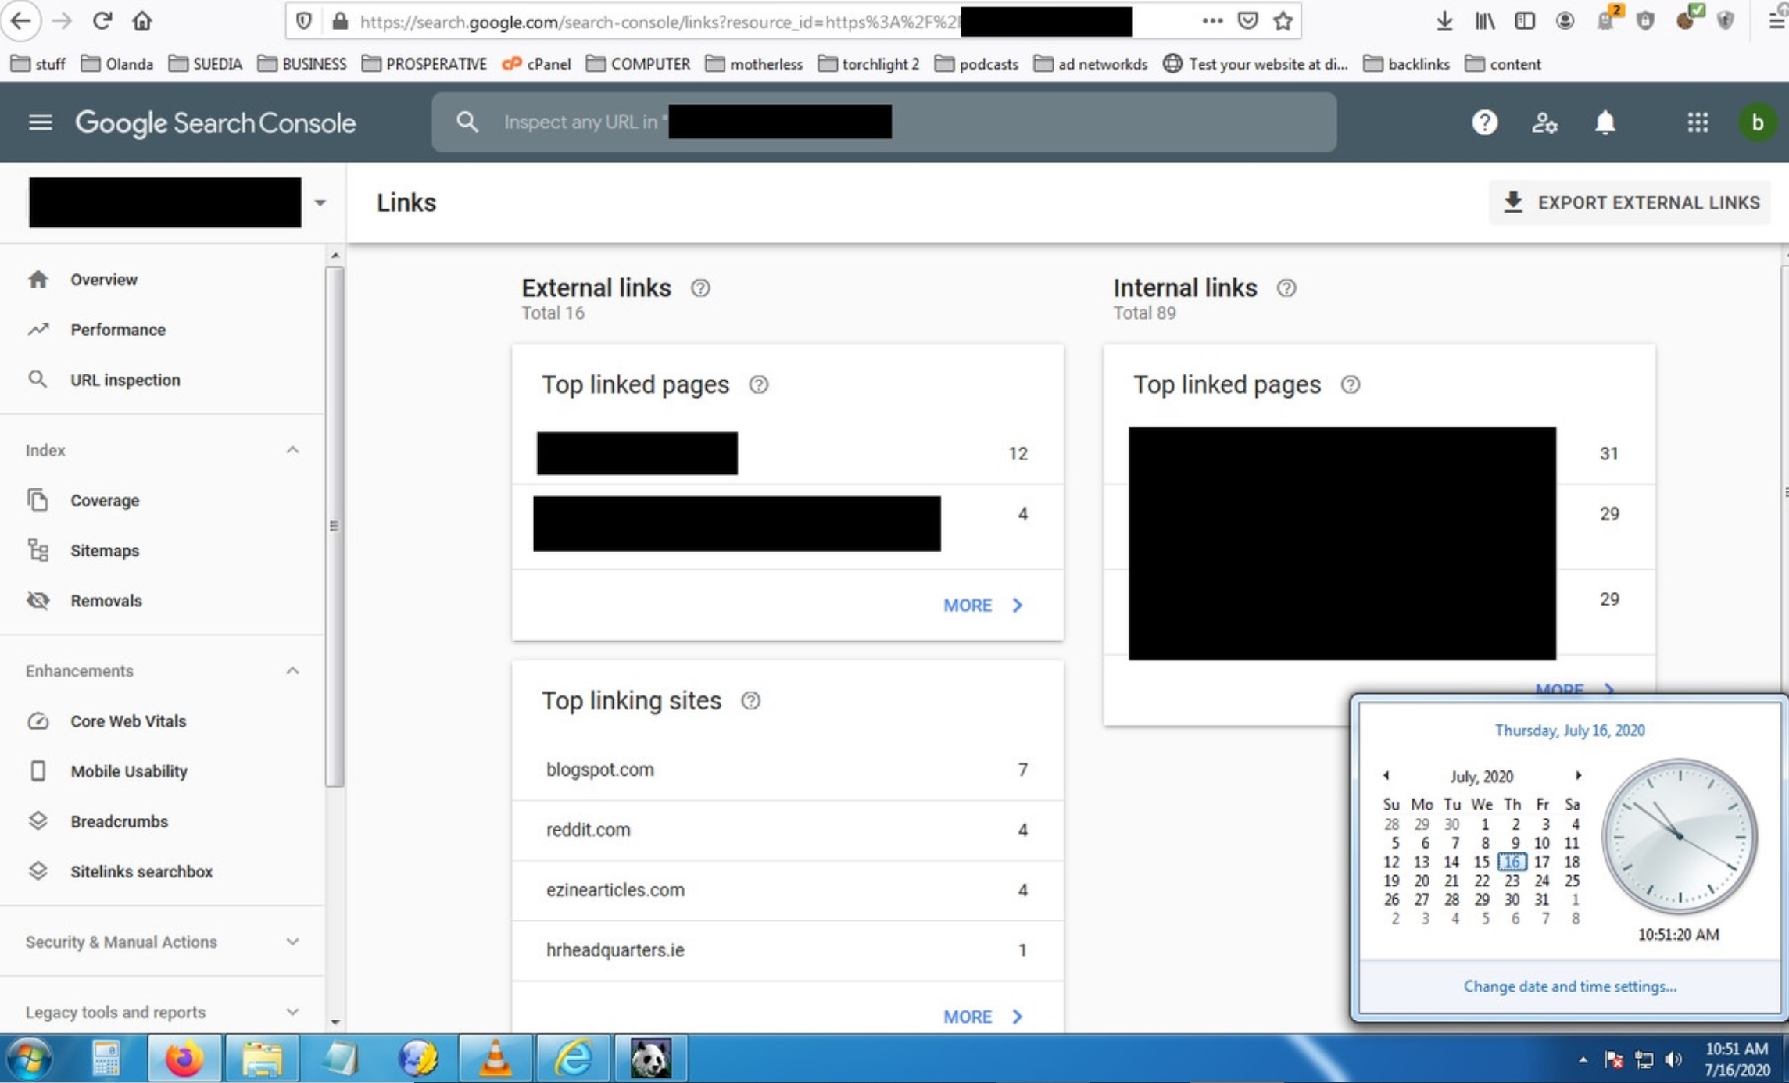This screenshot has height=1083, width=1789.
Task: Click the browser back arrow
Action: point(21,20)
